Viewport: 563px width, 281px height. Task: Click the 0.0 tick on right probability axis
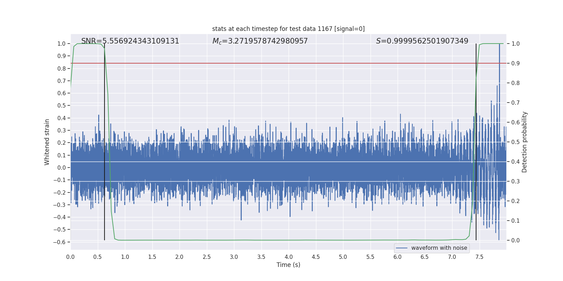[515, 241]
